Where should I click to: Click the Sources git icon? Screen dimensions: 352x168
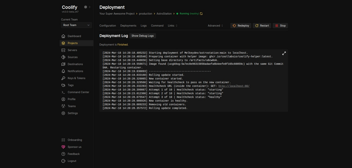coord(63,57)
